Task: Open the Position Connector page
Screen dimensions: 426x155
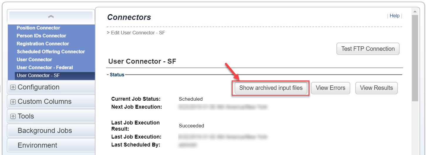Action: pos(38,28)
